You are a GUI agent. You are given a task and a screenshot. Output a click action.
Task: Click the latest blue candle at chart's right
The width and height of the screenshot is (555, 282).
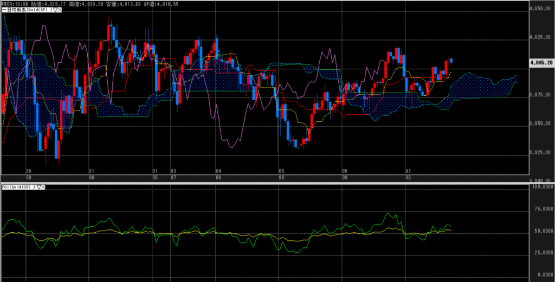(x=451, y=60)
